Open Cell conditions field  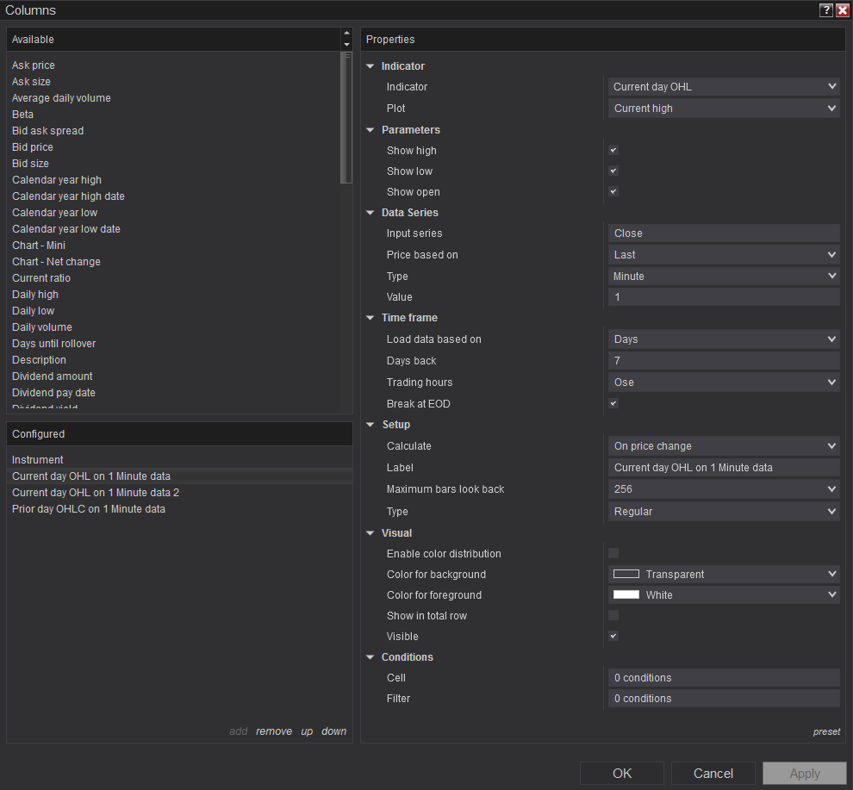(x=724, y=678)
